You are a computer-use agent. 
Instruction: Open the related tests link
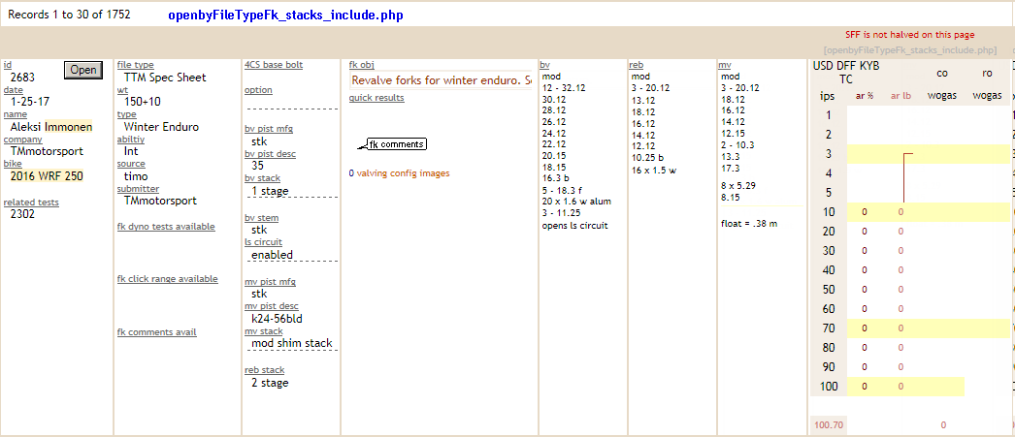31,202
